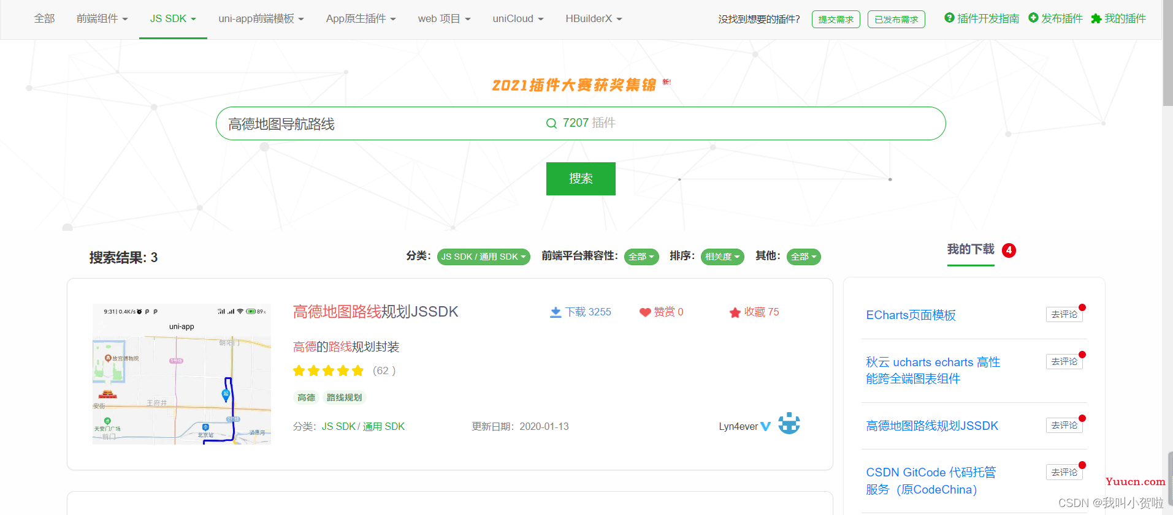Click the 路线规划 tag
This screenshot has width=1173, height=515.
[344, 397]
